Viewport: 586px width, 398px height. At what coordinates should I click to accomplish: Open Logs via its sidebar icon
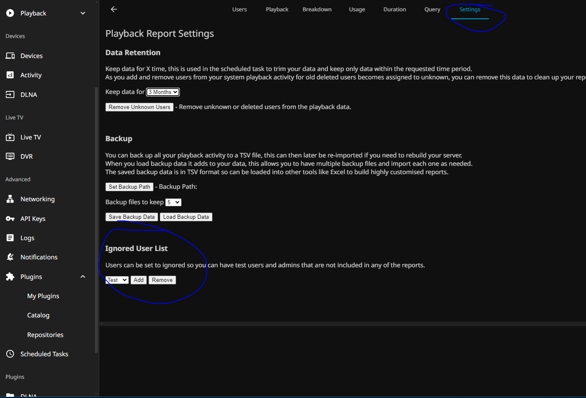[x=10, y=238]
